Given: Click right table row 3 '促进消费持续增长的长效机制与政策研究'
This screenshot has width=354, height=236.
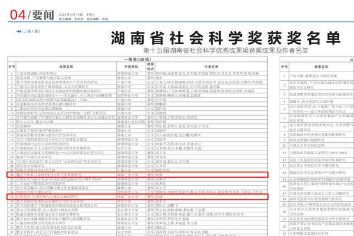Looking at the screenshot, I should pos(321,94).
